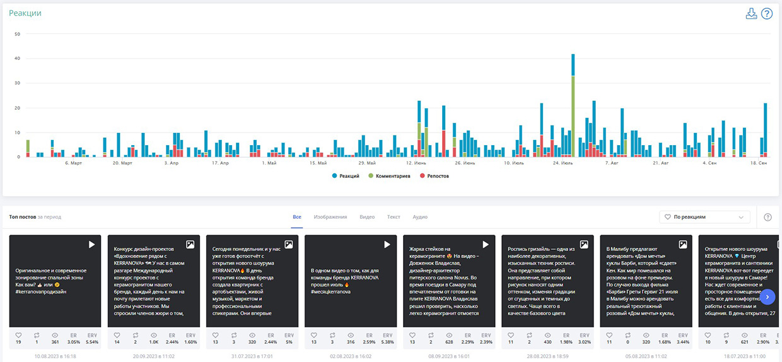Open help for the Реакции chart
Viewport: 782px width, 362px height.
click(x=767, y=13)
